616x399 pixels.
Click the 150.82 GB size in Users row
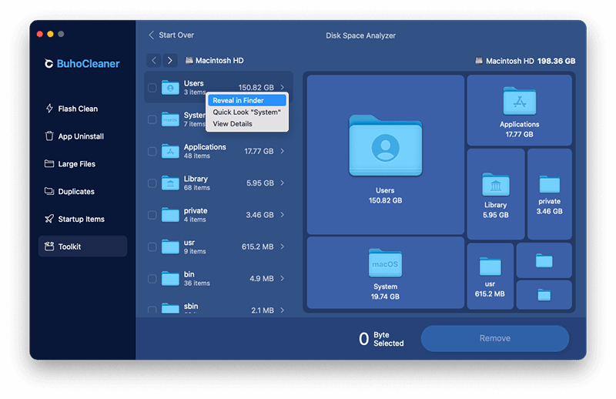(256, 87)
